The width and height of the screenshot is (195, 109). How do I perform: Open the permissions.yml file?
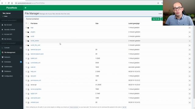36,80
